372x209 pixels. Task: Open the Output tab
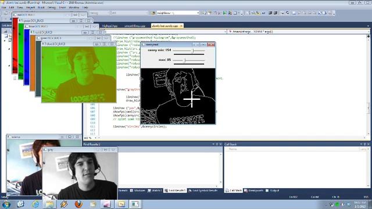(x=272, y=190)
